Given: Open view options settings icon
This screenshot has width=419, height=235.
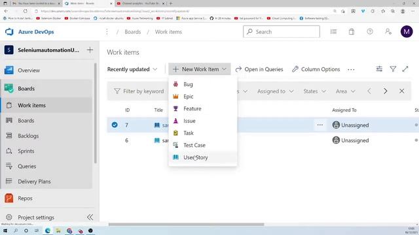Looking at the screenshot, I should [379, 69].
